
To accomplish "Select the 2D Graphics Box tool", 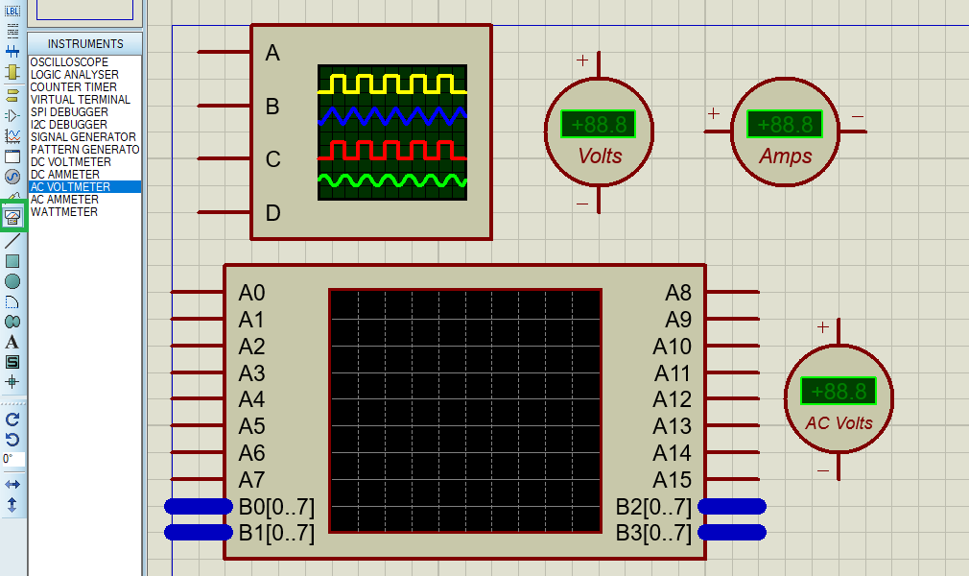I will point(12,261).
